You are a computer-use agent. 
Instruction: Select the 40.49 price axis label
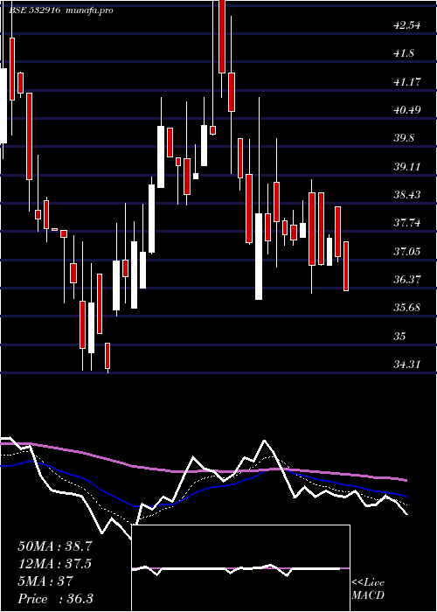click(407, 110)
